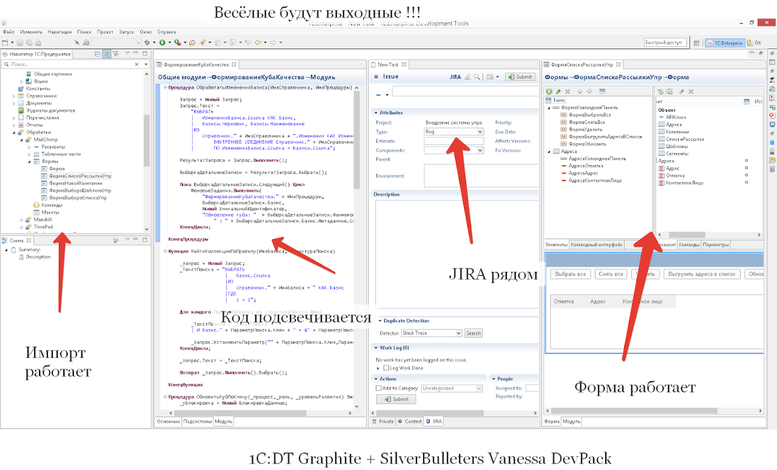Image resolution: width=777 pixels, height=470 pixels.
Task: Open the Detector Stack Trace dropdown
Action: click(431, 333)
